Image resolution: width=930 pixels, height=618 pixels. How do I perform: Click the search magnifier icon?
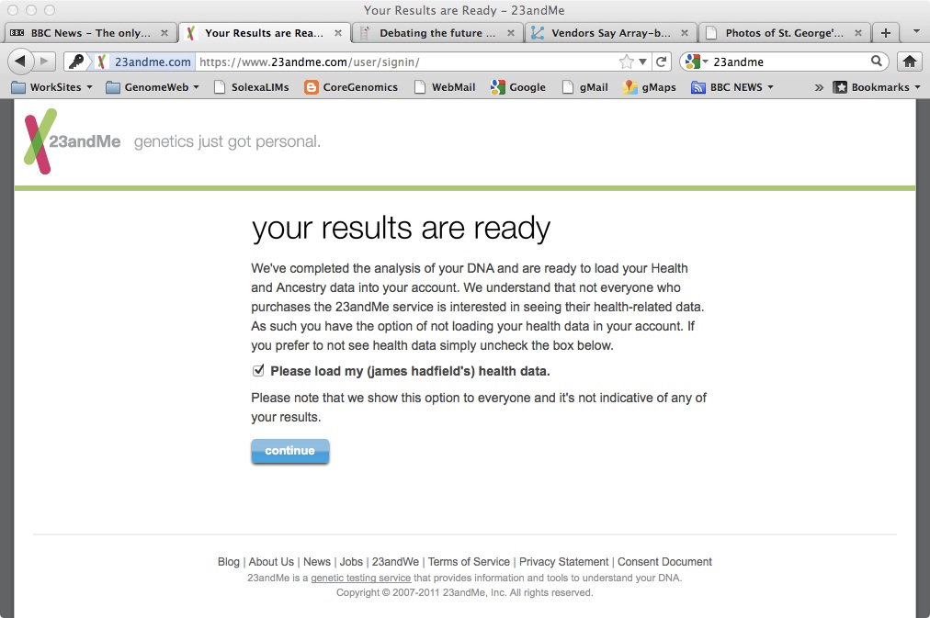coord(876,61)
